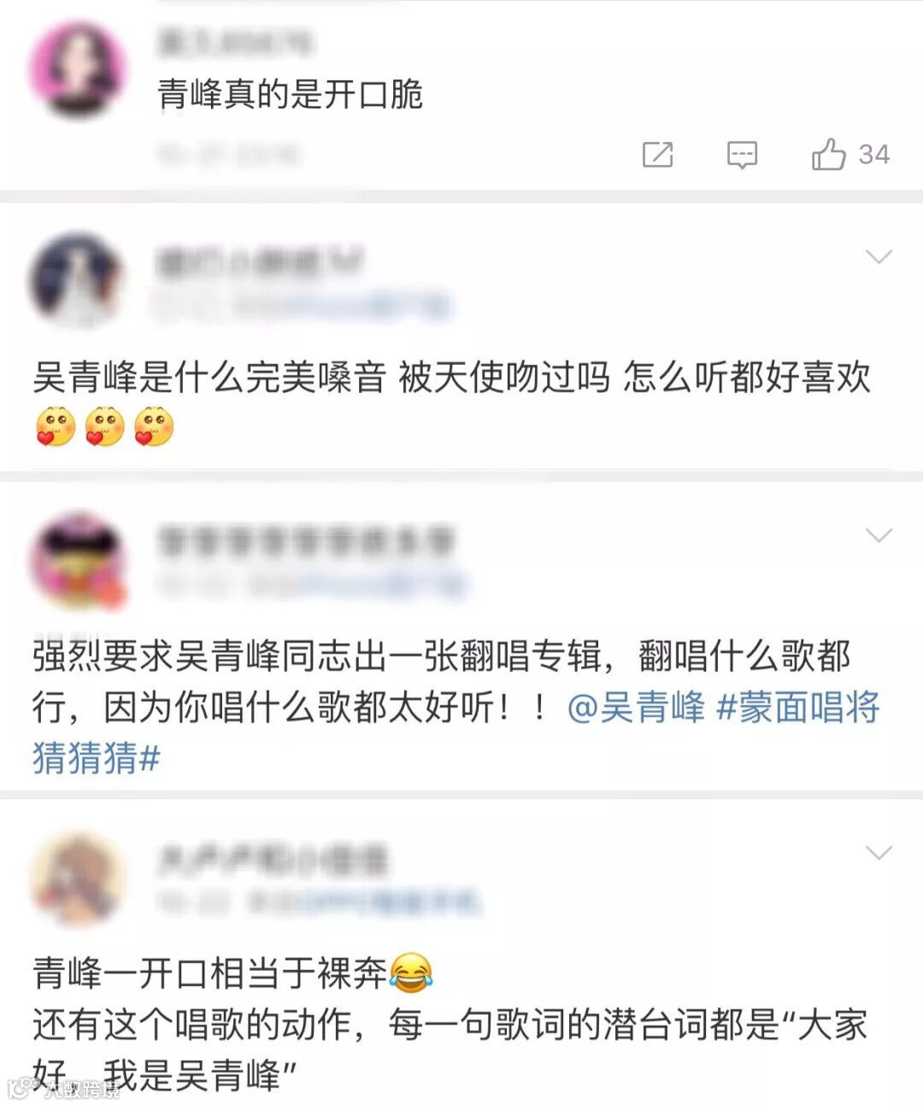Open avatar of 完美嗓音 comment author

coord(78,279)
